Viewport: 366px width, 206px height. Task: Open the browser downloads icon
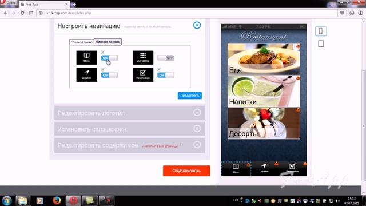(352, 13)
